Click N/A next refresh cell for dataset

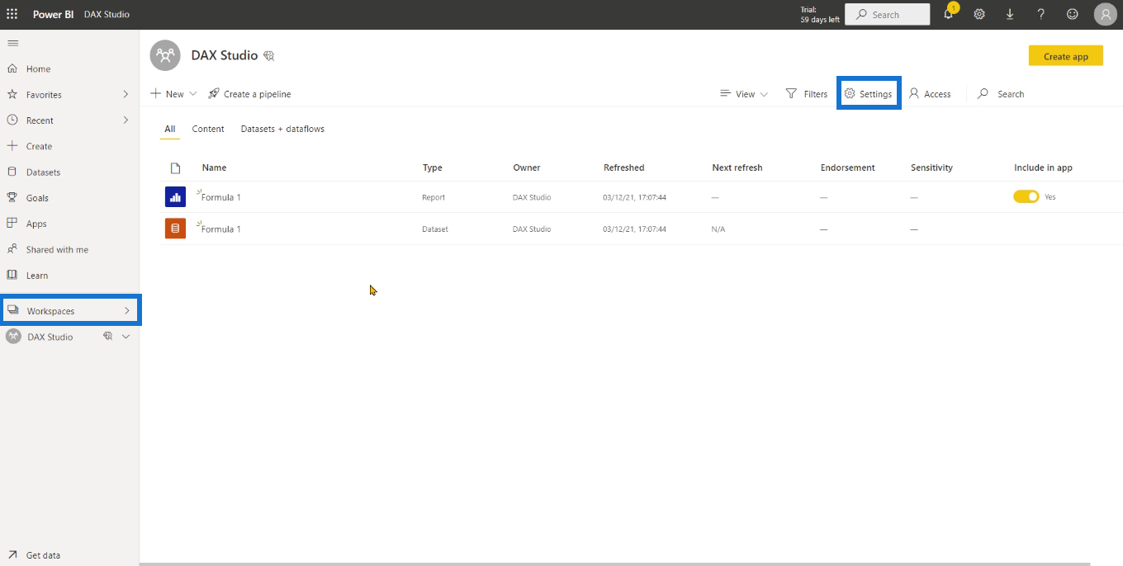(718, 229)
